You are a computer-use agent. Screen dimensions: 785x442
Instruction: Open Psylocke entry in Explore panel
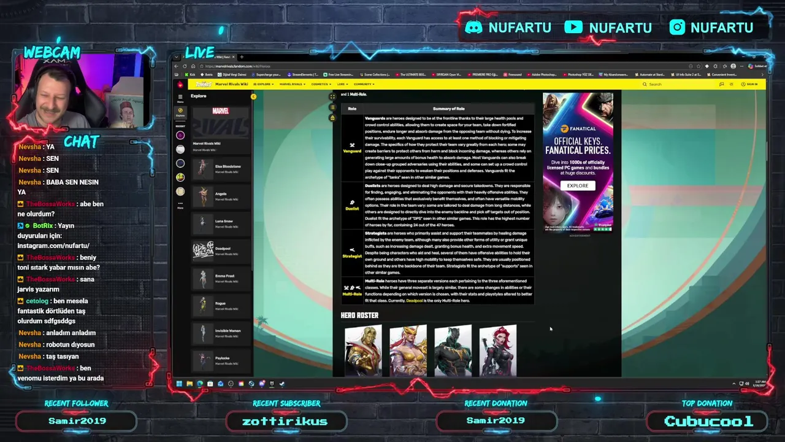tap(220, 360)
